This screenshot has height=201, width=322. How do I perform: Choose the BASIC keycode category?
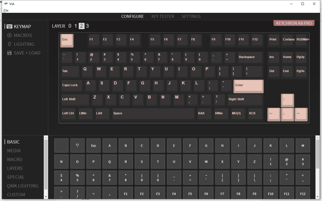click(13, 142)
